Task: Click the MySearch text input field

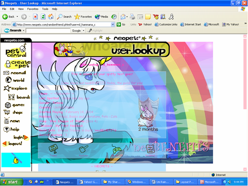Action: (x=48, y=30)
